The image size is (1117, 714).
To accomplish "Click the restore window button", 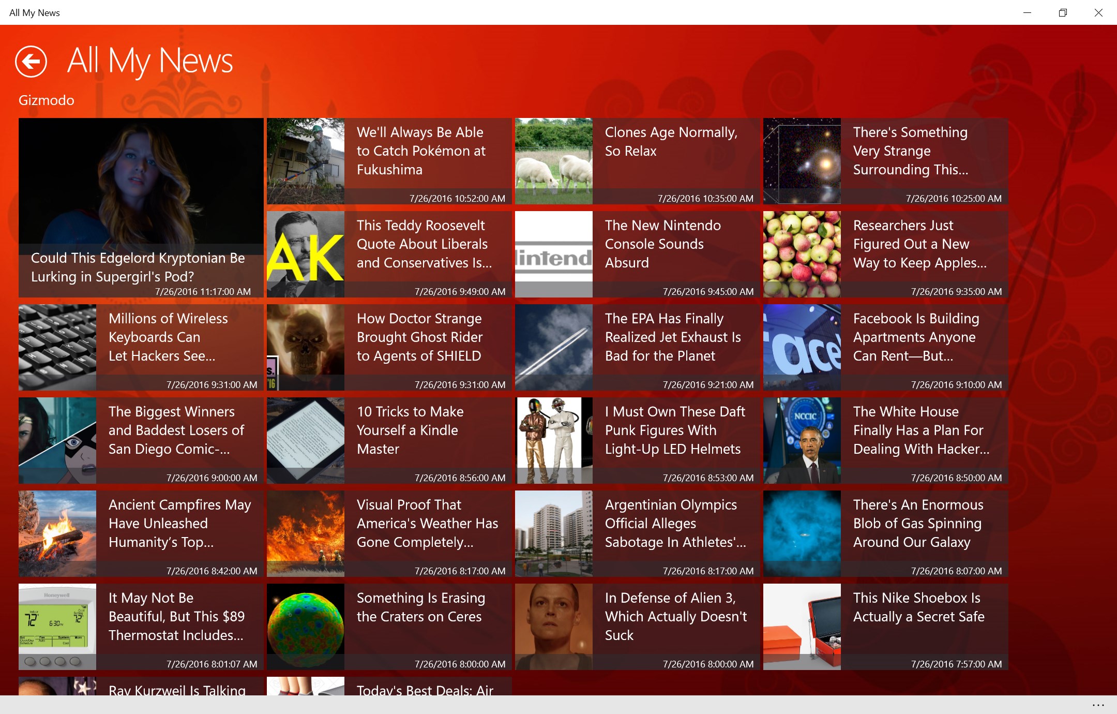I will pyautogui.click(x=1063, y=12).
